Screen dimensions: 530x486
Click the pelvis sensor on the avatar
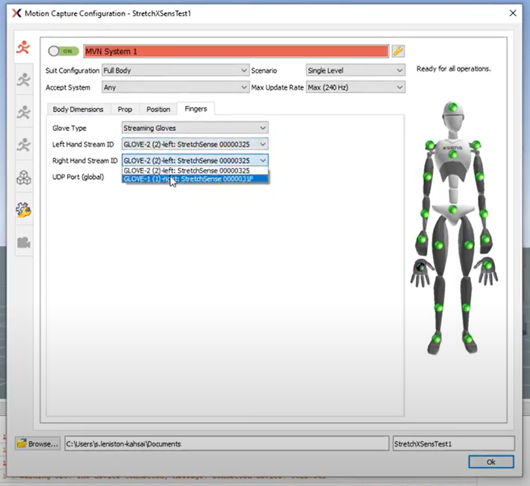(x=453, y=210)
